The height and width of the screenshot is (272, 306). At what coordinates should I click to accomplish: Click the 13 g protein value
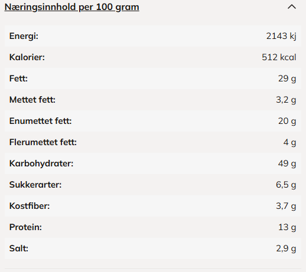pyautogui.click(x=287, y=227)
